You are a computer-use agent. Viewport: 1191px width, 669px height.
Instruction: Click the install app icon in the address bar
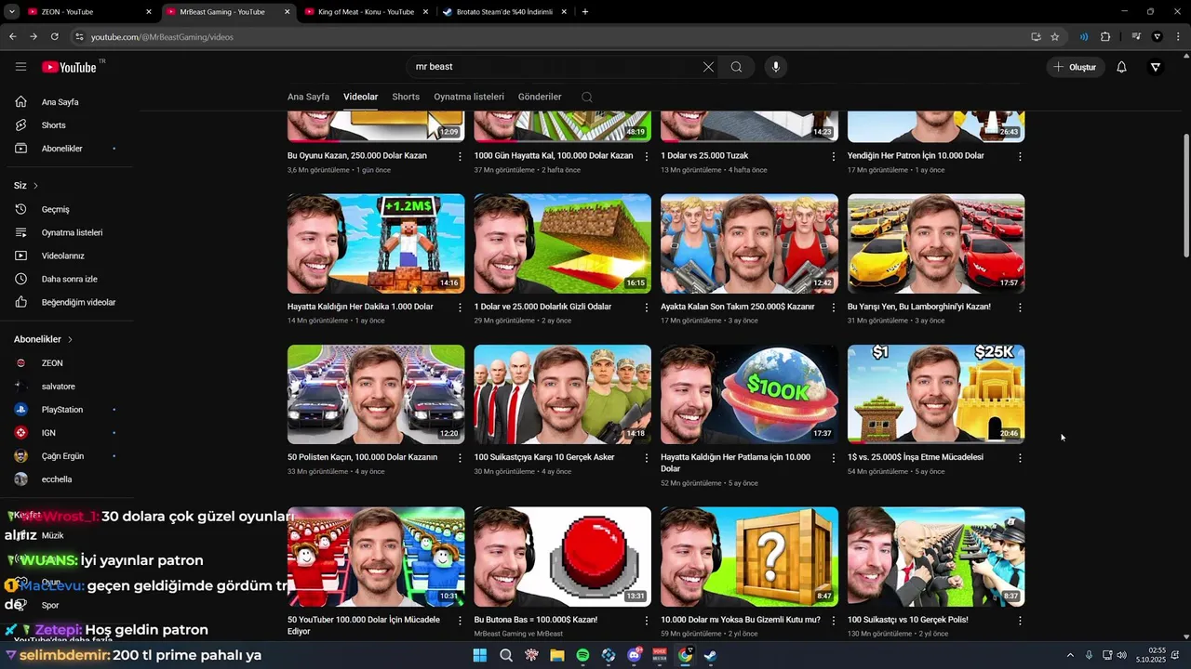(1036, 37)
